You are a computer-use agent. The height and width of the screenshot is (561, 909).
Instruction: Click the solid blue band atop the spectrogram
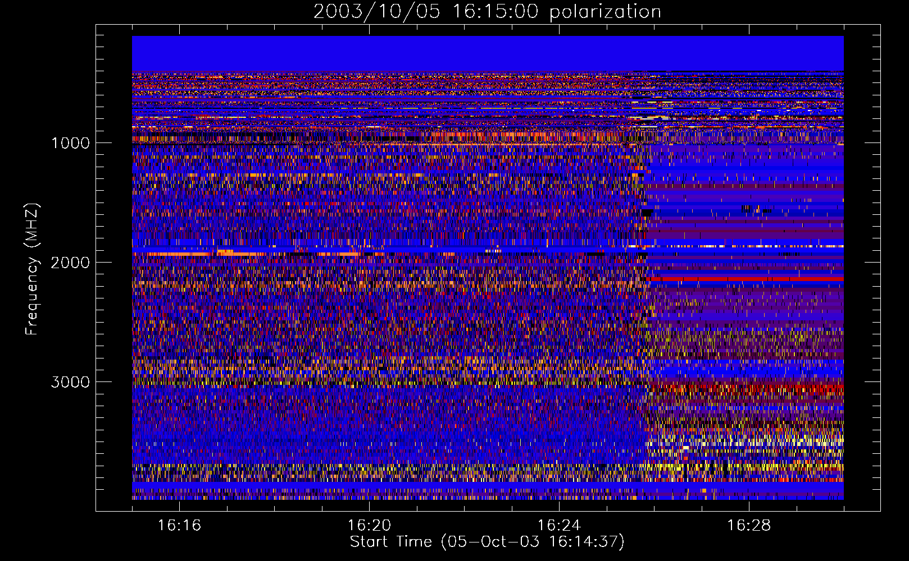pos(488,53)
